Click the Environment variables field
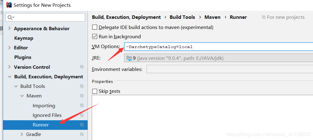Screen dimensions: 313x140 [x=230, y=69]
